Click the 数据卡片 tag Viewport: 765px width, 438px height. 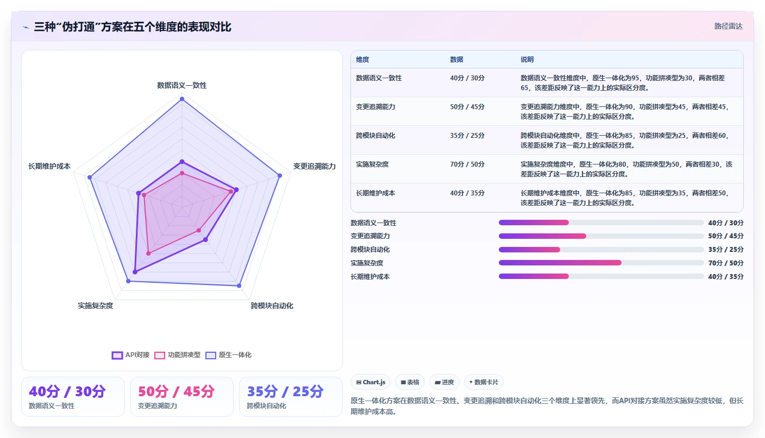coord(484,382)
